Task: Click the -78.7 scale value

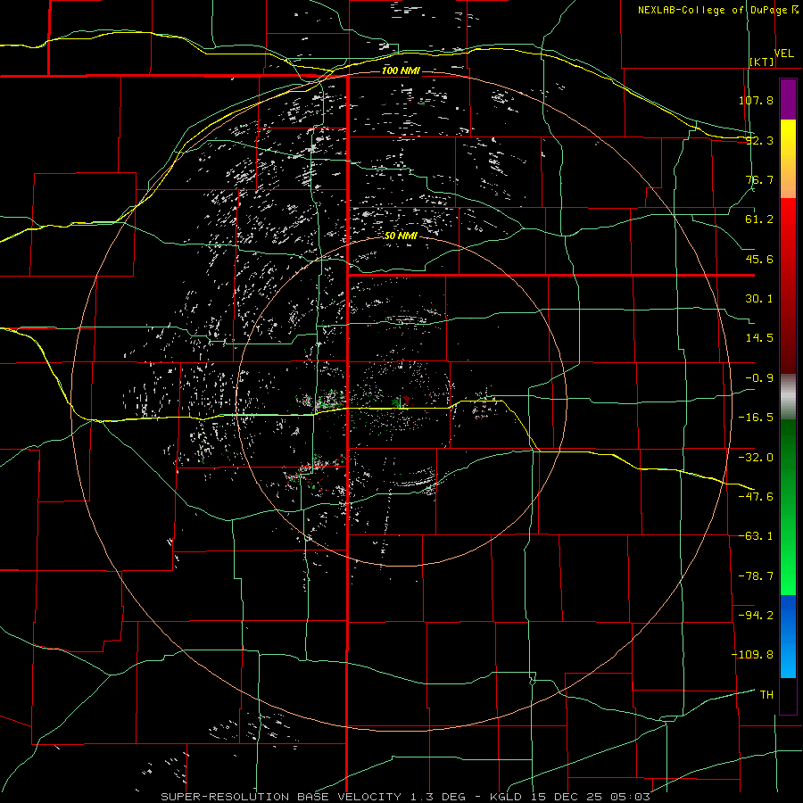Action: point(756,576)
